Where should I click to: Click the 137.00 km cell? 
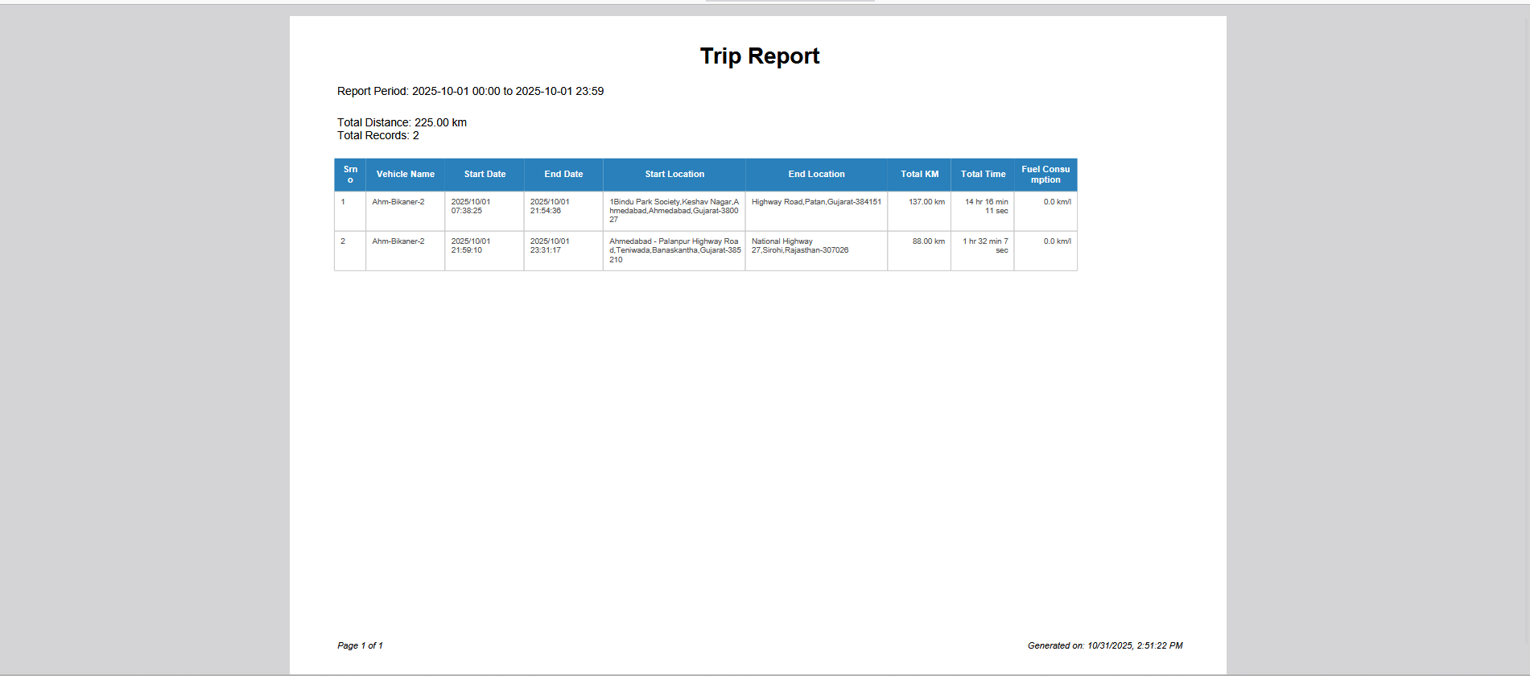[x=926, y=202]
